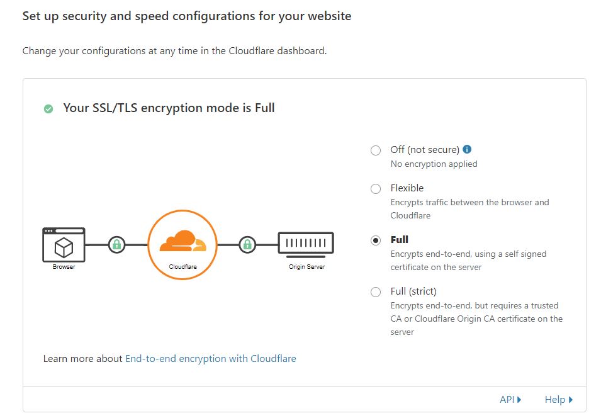Open the API link at the bottom
This screenshot has width=601, height=418.
507,399
